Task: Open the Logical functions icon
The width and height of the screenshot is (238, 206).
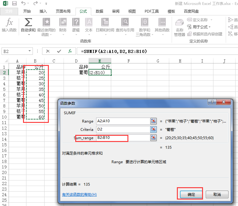Action: point(76,22)
